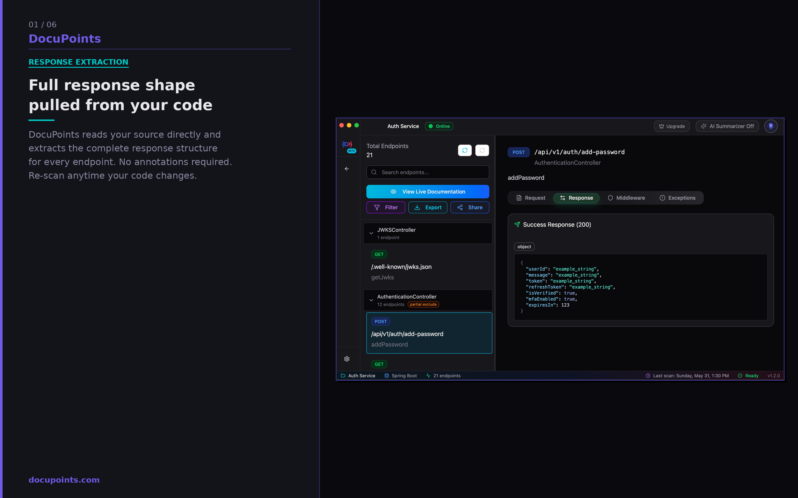The width and height of the screenshot is (798, 498).
Task: Open the Middleware tab
Action: (626, 198)
